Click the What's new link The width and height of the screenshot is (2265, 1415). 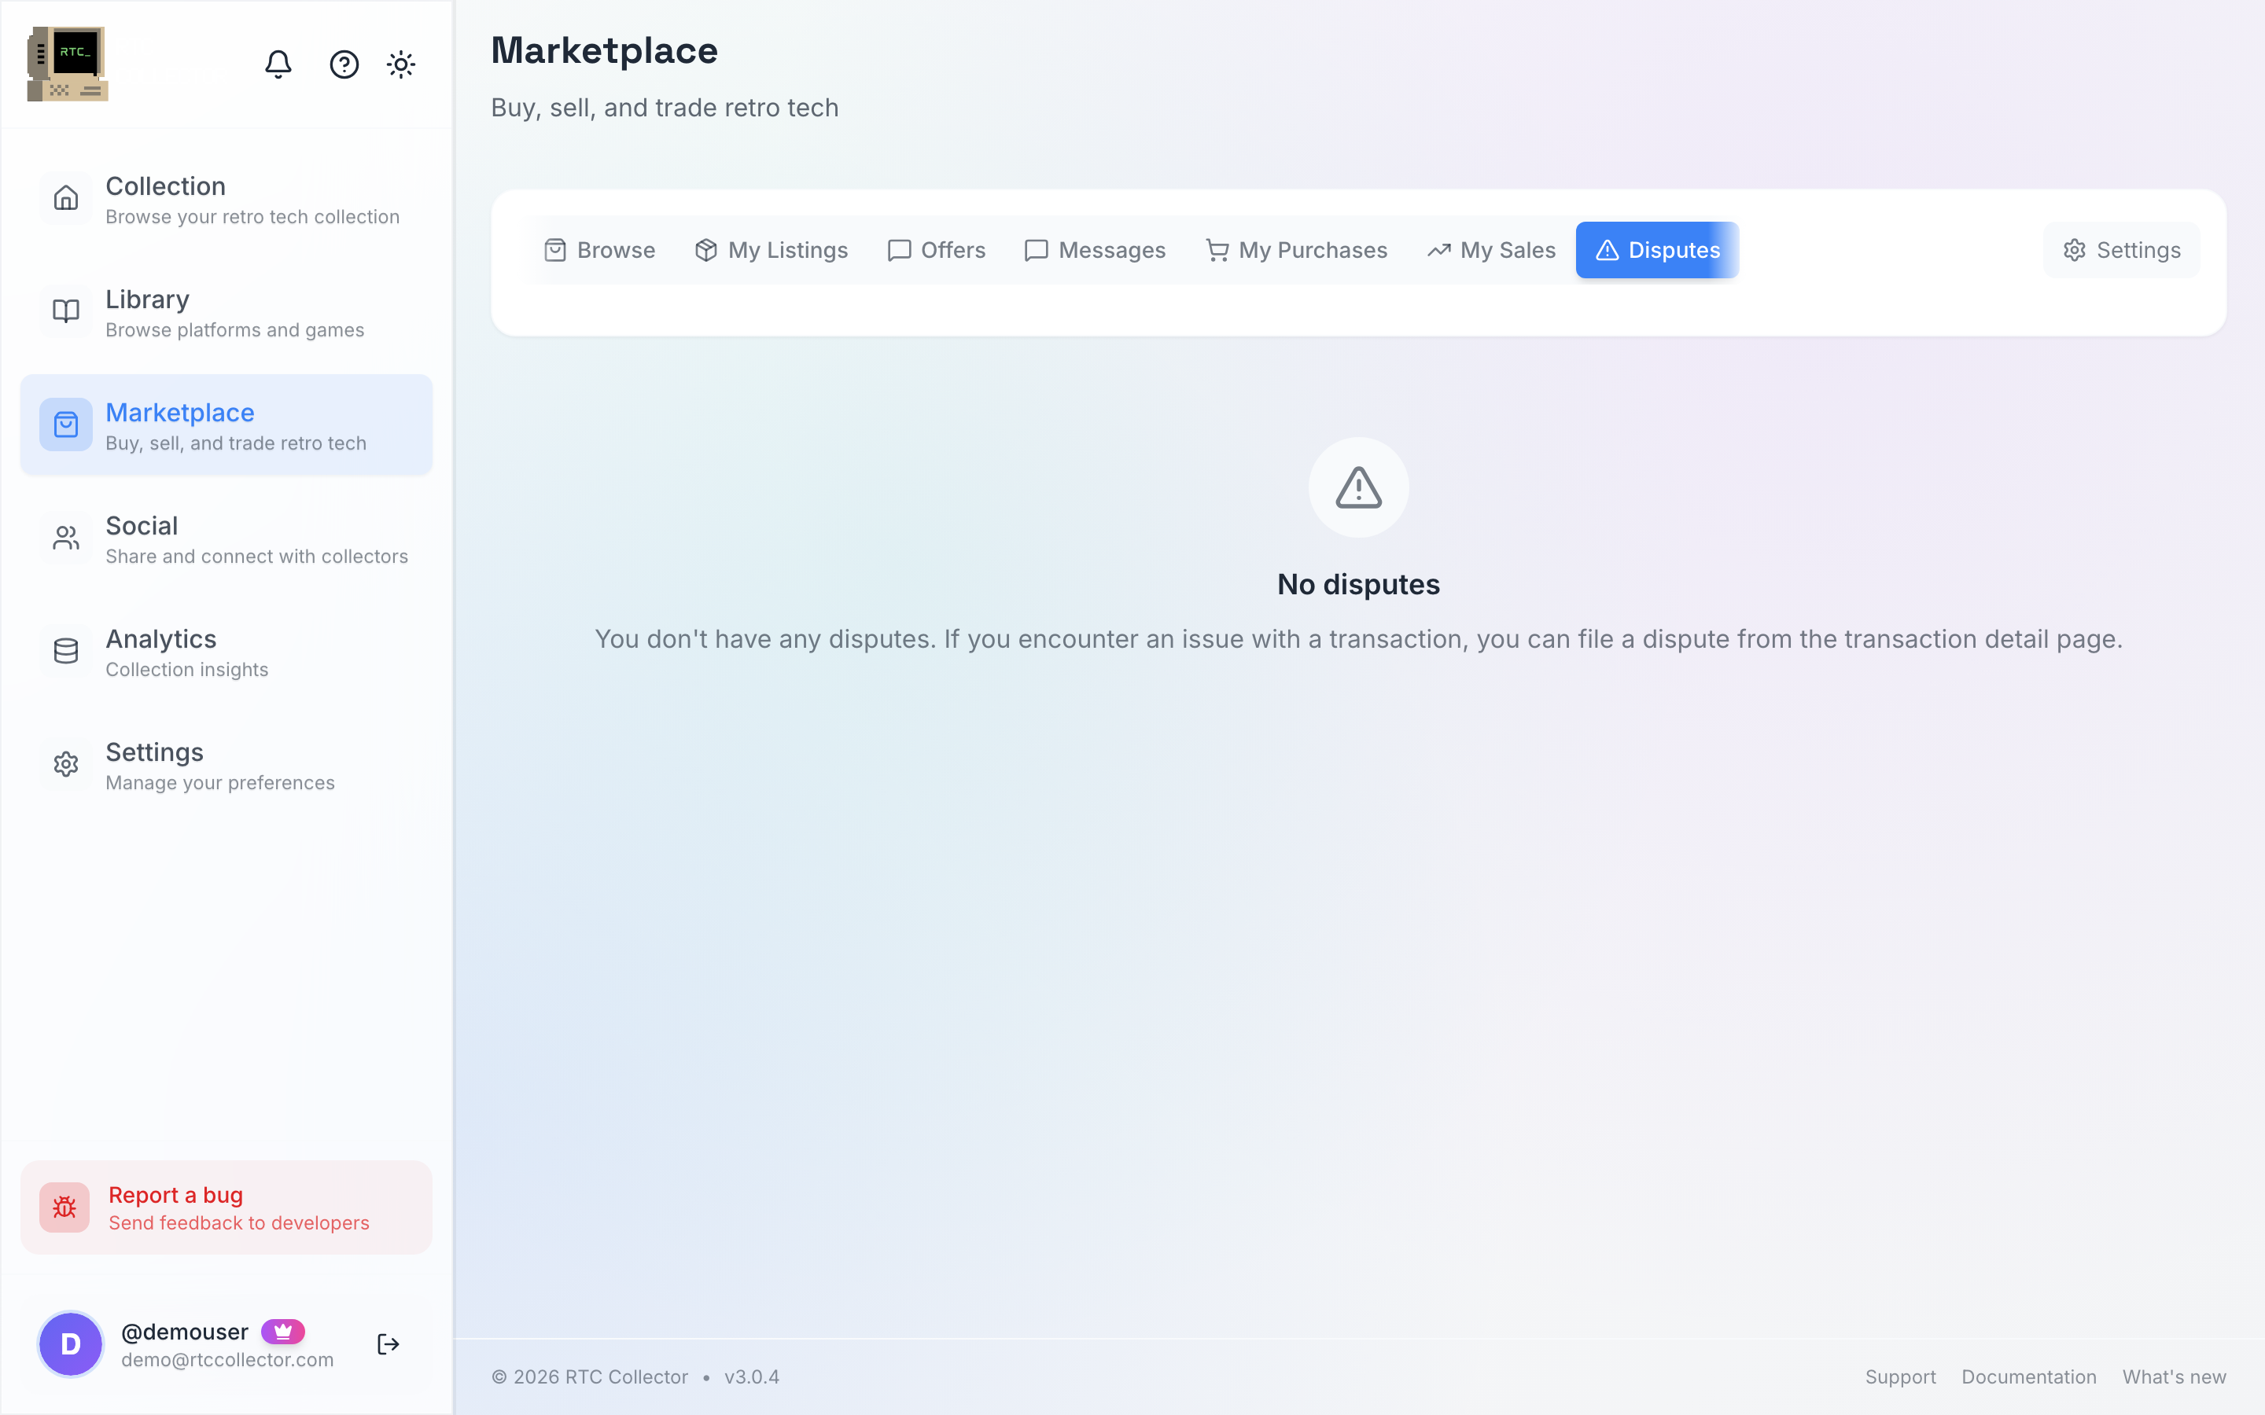tap(2173, 1376)
